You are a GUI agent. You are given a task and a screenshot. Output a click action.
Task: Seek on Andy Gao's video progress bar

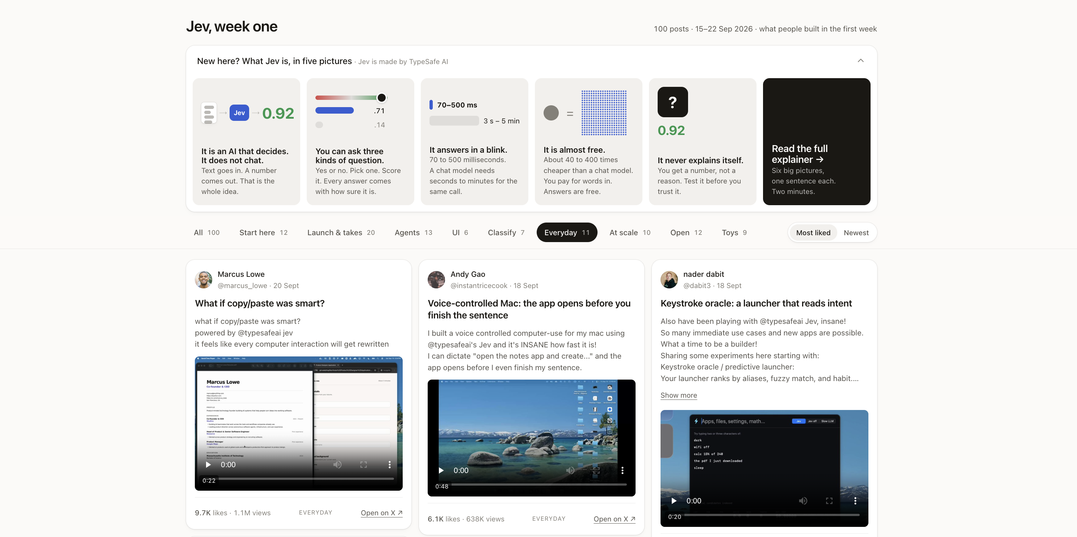(x=539, y=485)
